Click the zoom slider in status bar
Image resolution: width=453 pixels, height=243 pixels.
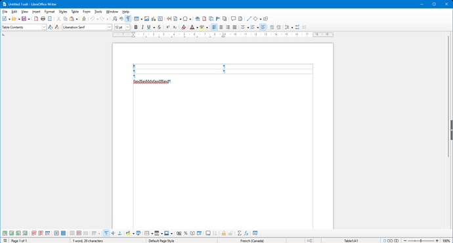point(421,240)
